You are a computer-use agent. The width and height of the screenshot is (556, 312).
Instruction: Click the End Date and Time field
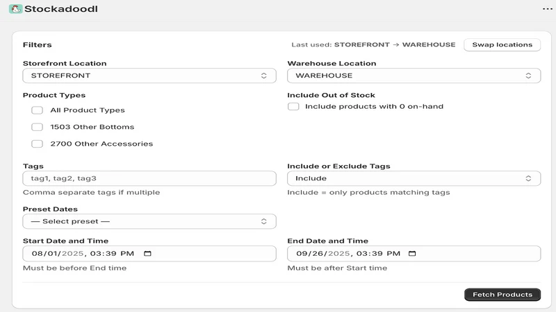414,254
